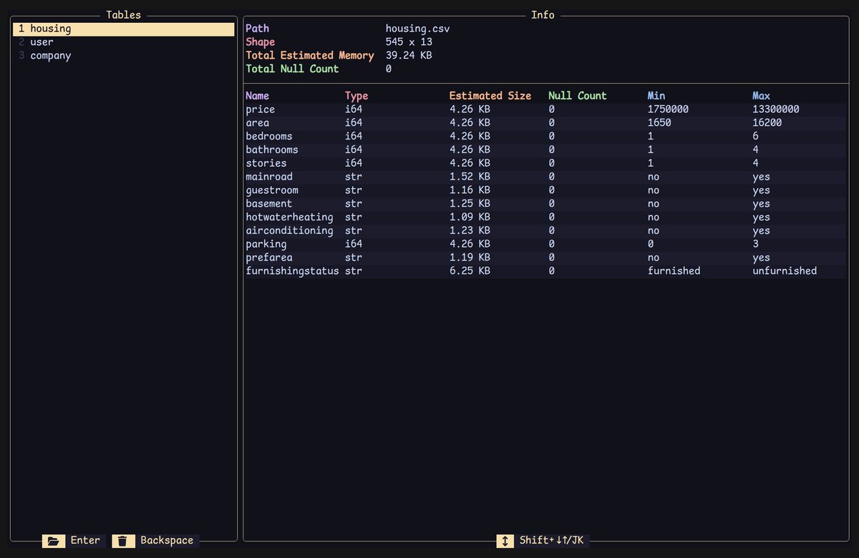
Task: Click the Type column header
Action: point(356,96)
